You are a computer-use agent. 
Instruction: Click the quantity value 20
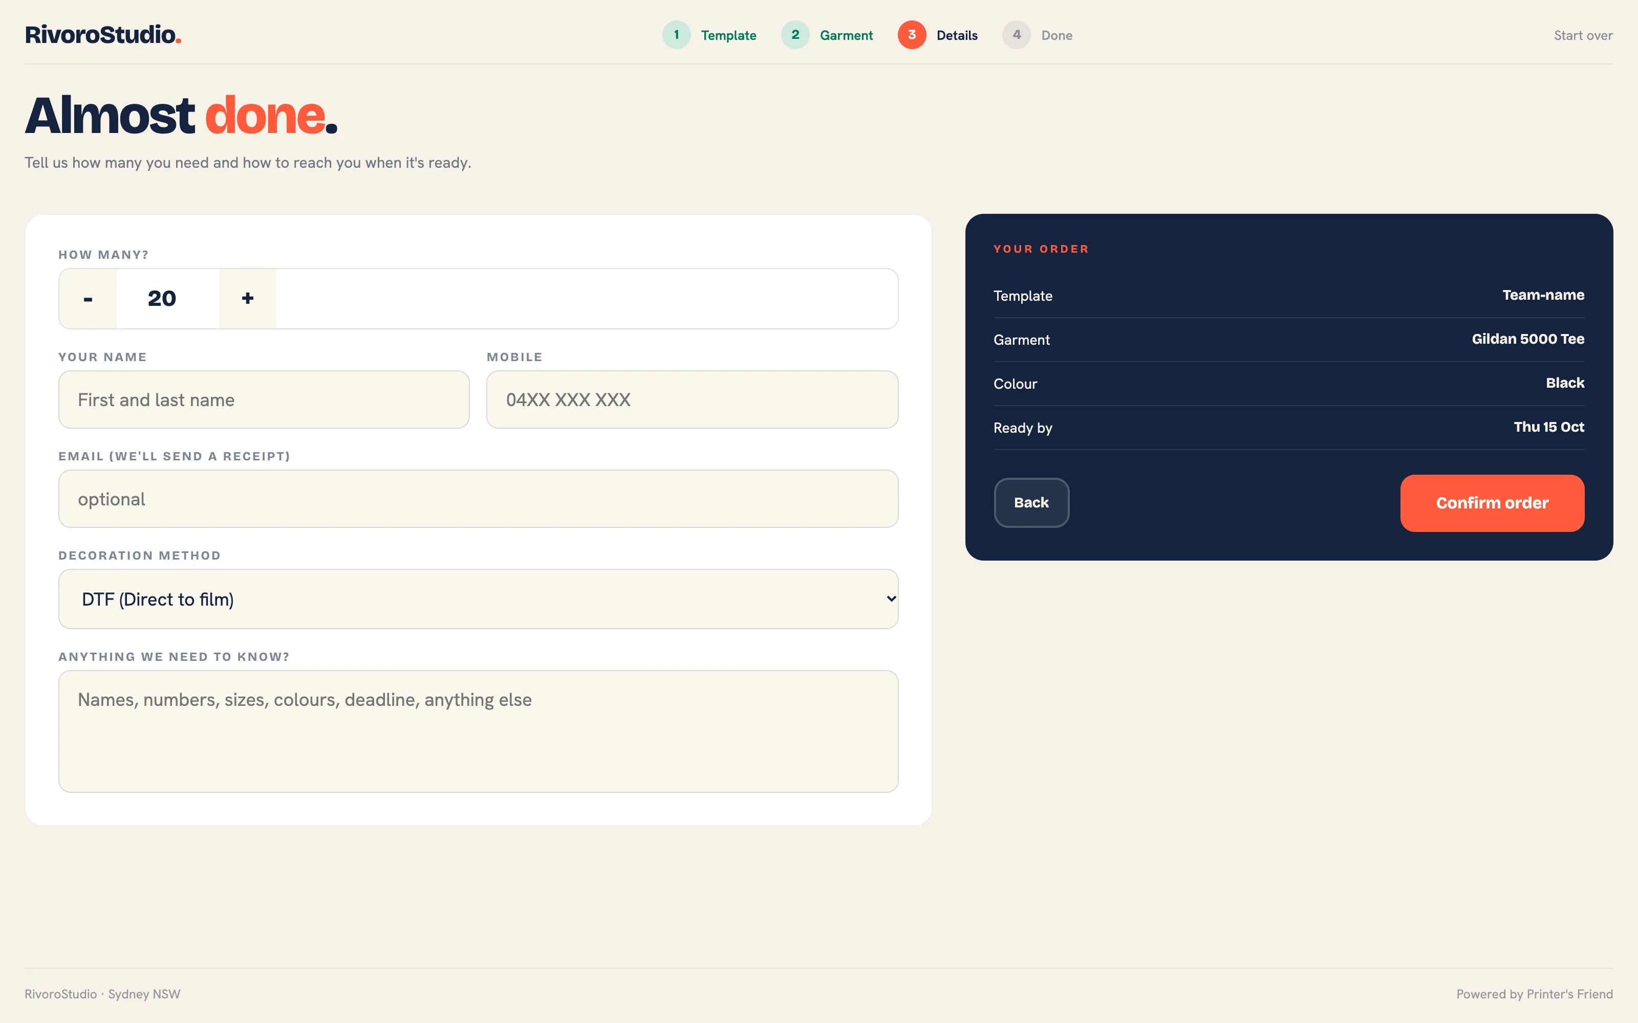[x=162, y=298]
